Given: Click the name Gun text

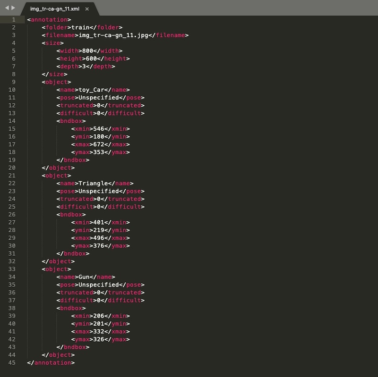Looking at the screenshot, I should 84,277.
